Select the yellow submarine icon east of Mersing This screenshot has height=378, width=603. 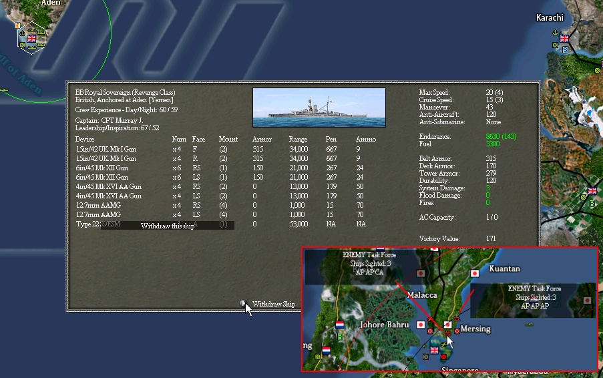pyautogui.click(x=529, y=325)
